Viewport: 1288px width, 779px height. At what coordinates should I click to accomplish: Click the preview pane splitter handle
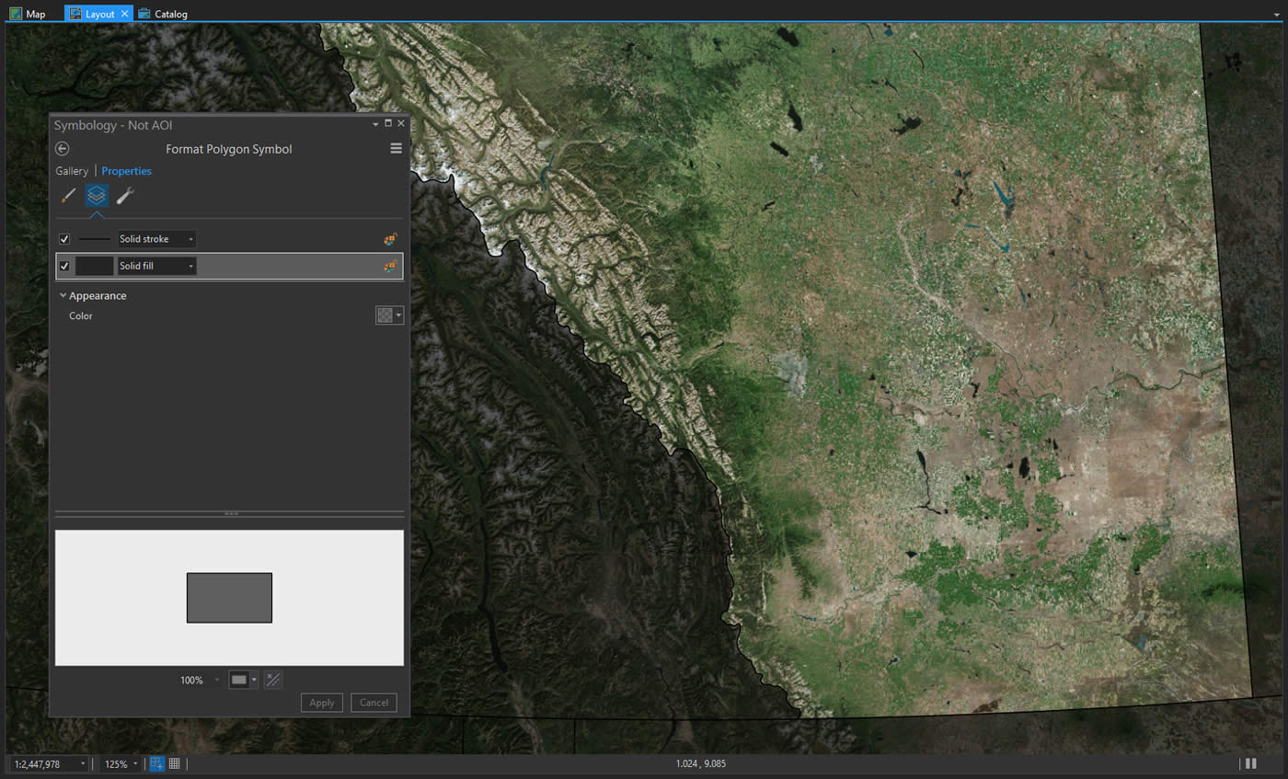(x=230, y=513)
